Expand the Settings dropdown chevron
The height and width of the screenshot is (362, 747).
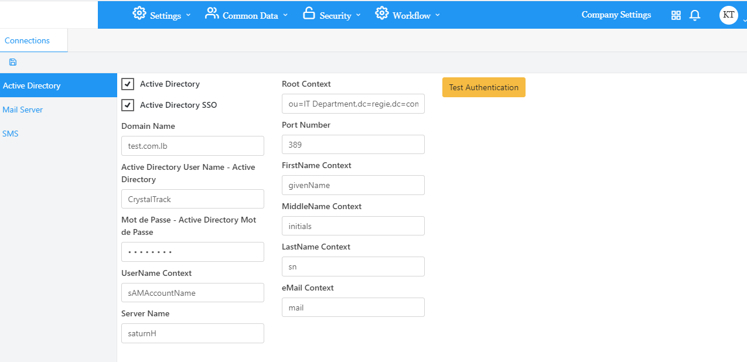tap(188, 16)
